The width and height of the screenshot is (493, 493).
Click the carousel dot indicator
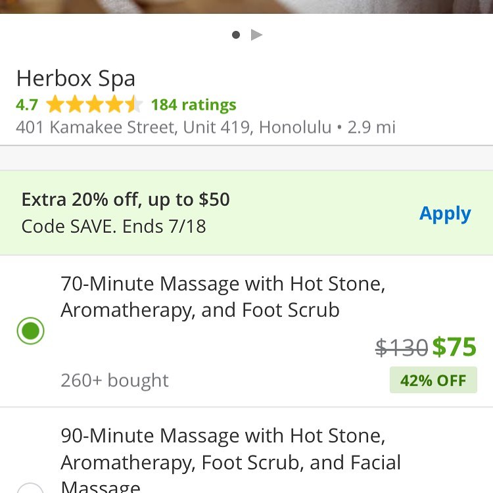(x=236, y=35)
